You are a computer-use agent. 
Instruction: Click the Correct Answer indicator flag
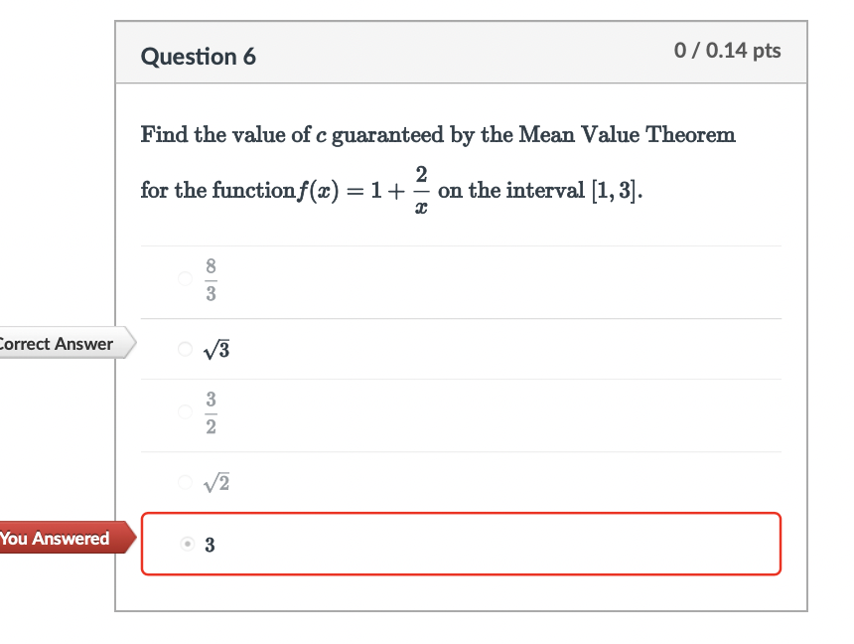57,344
